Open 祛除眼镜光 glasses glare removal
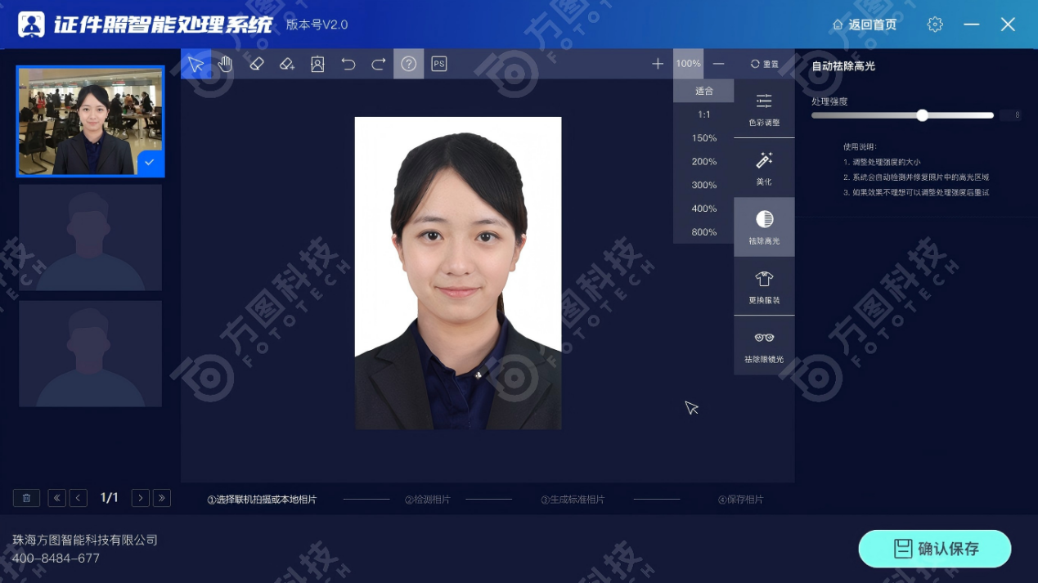 (764, 345)
